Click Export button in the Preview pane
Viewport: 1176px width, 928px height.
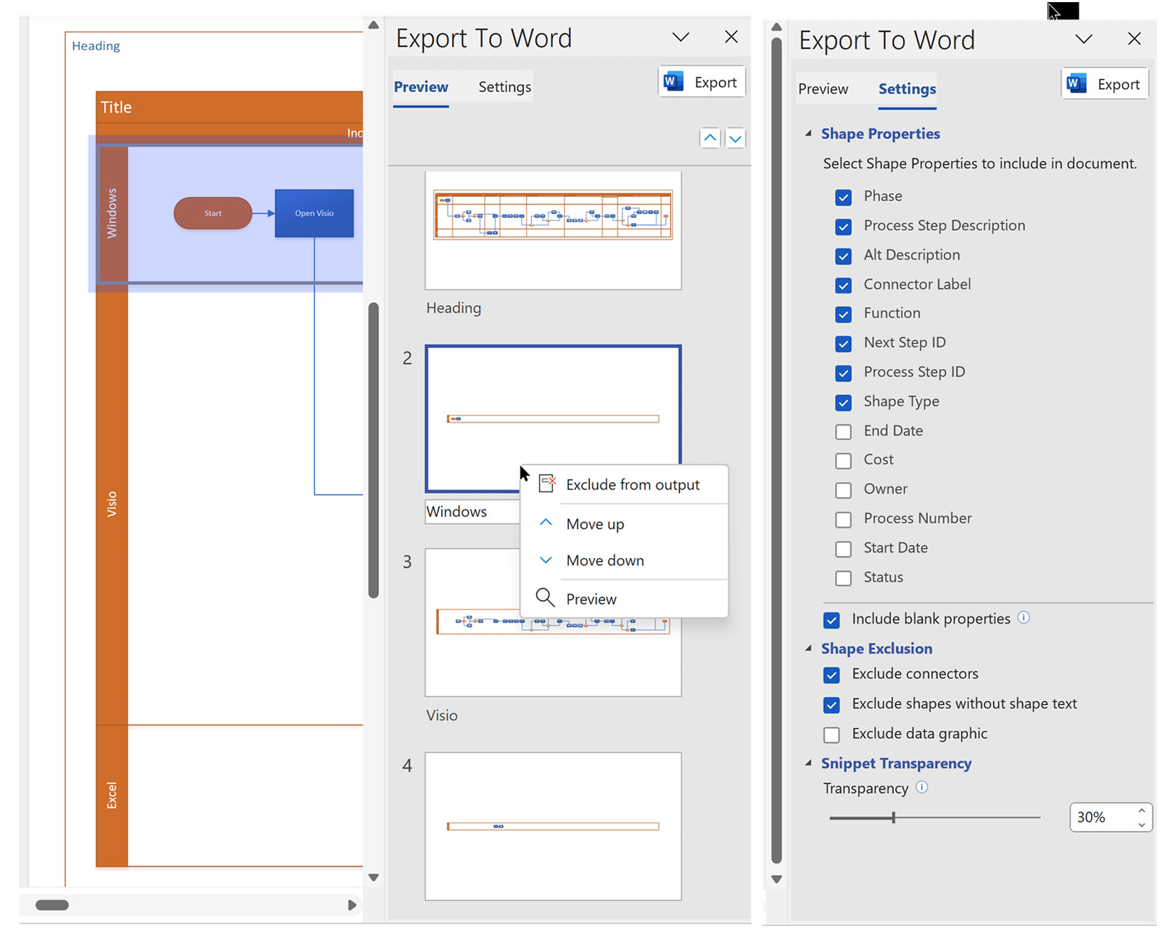[x=702, y=82]
